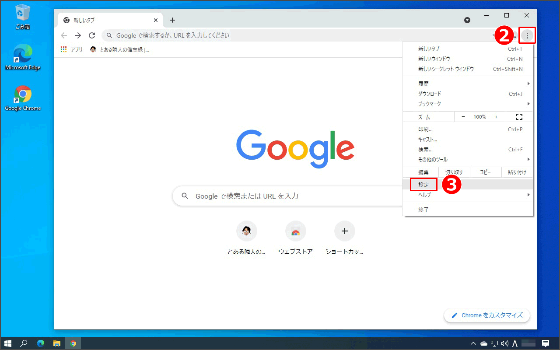Choose 印刷... from the menu
This screenshot has width=560, height=350.
coord(468,129)
